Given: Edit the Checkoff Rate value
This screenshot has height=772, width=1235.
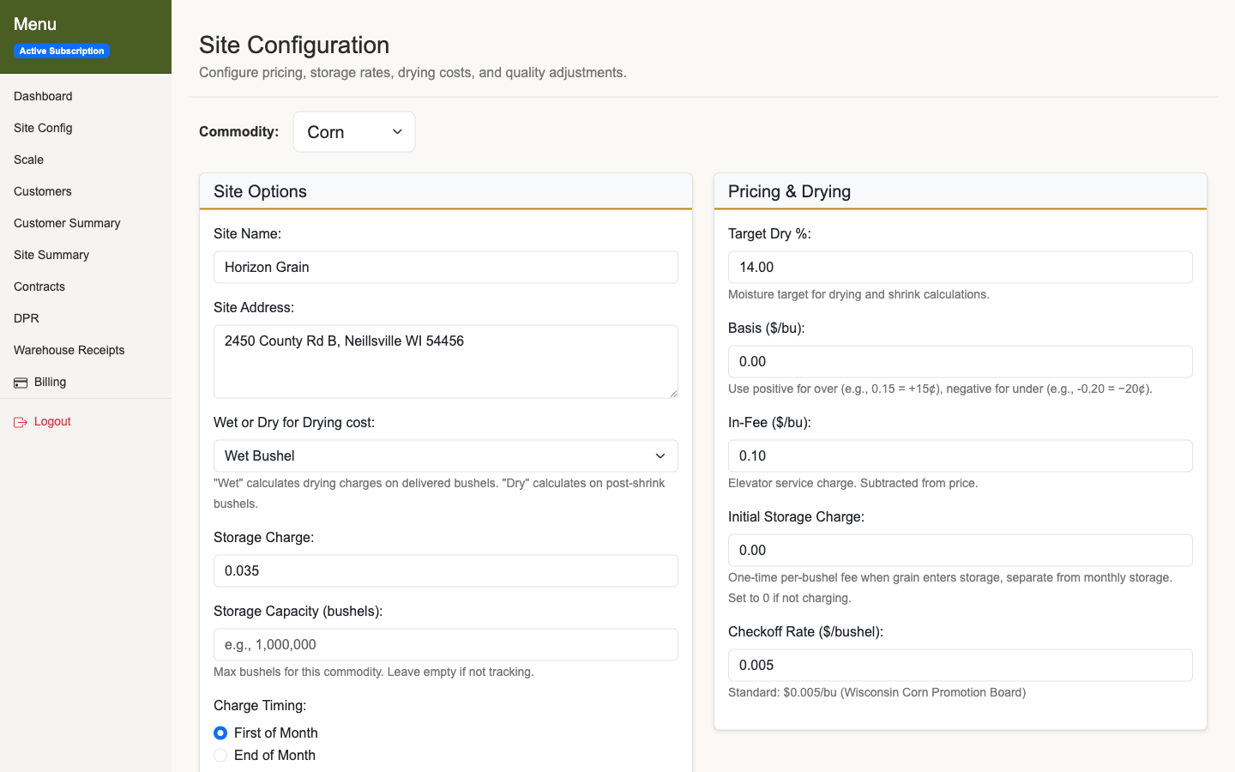Looking at the screenshot, I should point(960,665).
